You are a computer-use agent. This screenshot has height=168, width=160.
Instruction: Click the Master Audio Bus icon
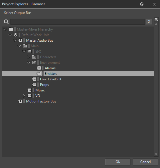[20, 40]
